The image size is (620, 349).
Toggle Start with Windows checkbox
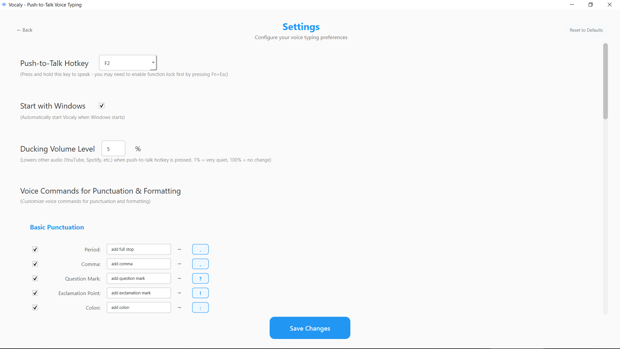(102, 106)
